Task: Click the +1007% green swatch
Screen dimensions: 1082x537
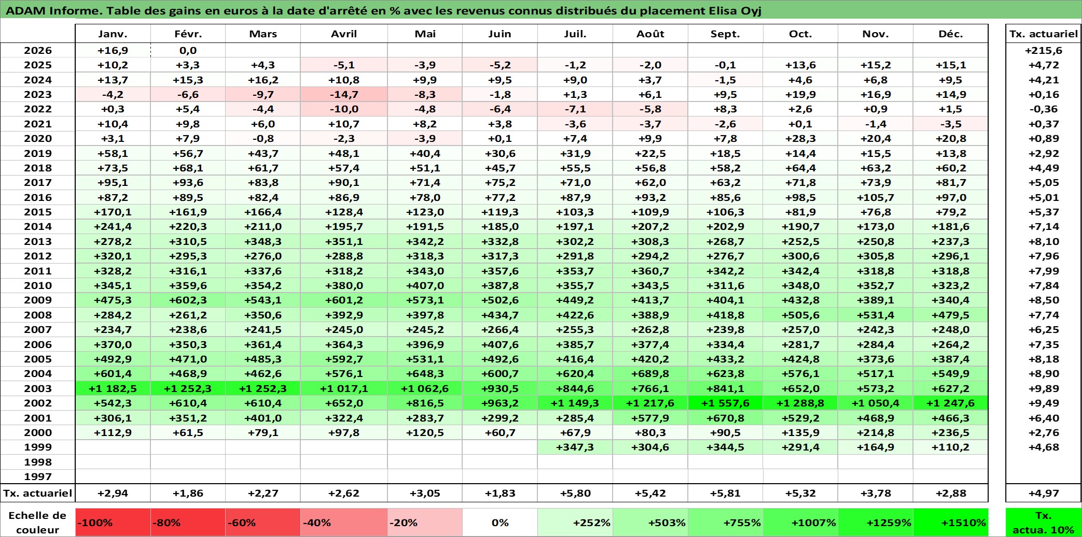Action: click(x=800, y=523)
